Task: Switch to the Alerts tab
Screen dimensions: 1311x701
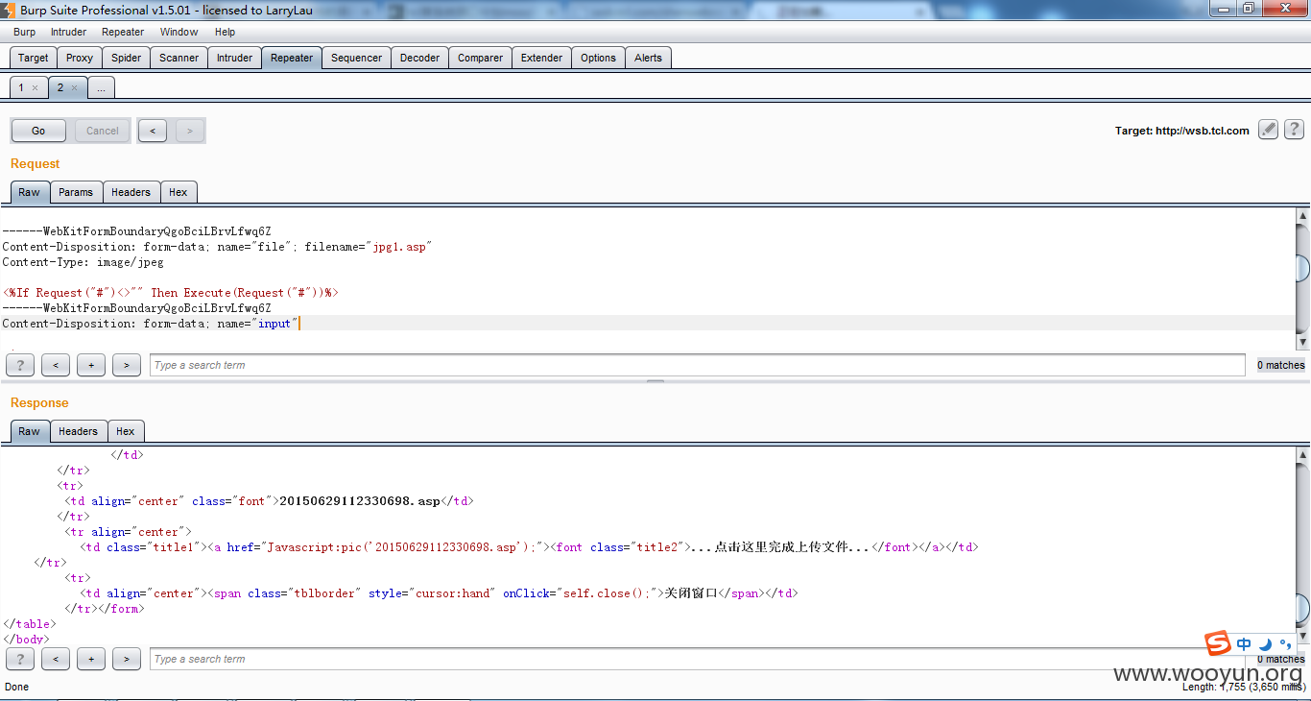Action: (x=648, y=58)
